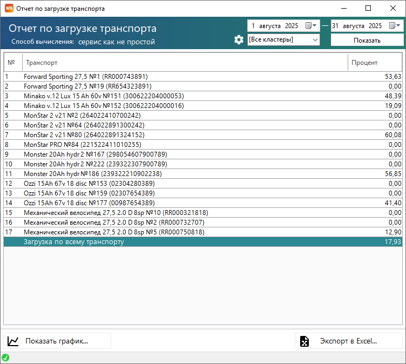This screenshot has width=406, height=364.
Task: Maximize the report window
Action: (x=368, y=9)
